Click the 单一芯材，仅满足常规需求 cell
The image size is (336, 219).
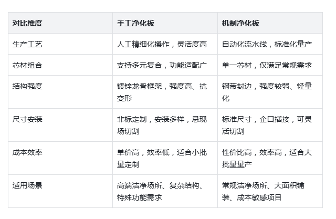(267, 66)
